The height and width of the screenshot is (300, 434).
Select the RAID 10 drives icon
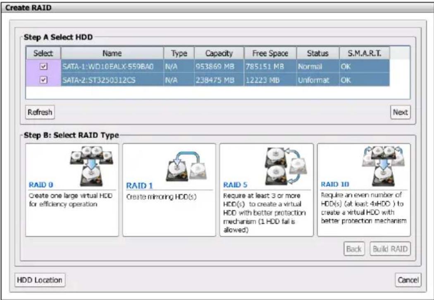pos(383,166)
